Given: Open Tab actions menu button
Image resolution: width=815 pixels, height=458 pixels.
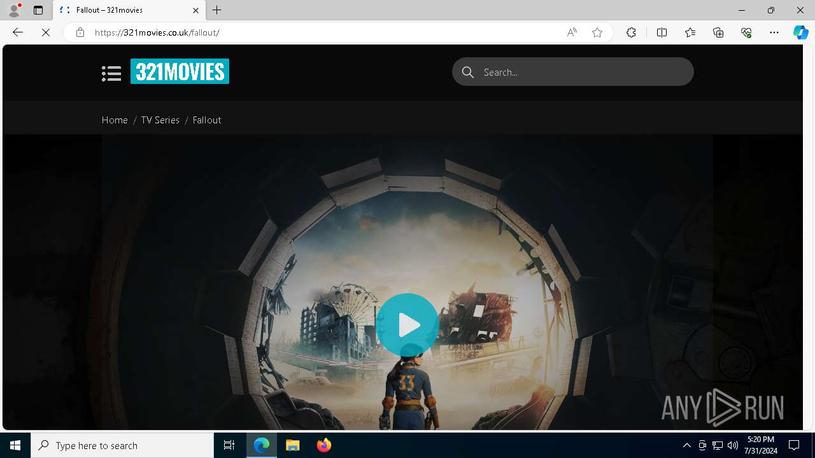Looking at the screenshot, I should point(38,10).
